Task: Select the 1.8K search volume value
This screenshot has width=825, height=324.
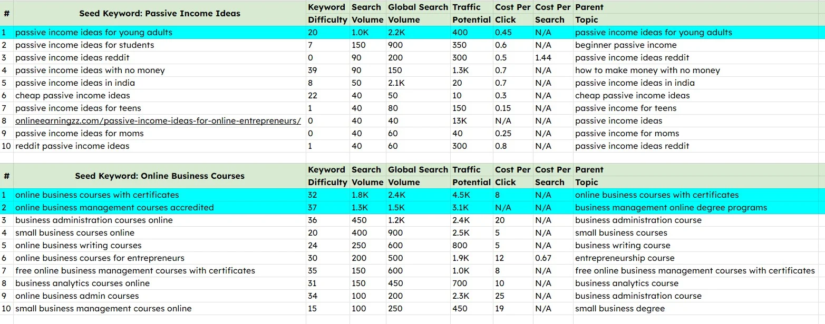Action: pyautogui.click(x=360, y=195)
